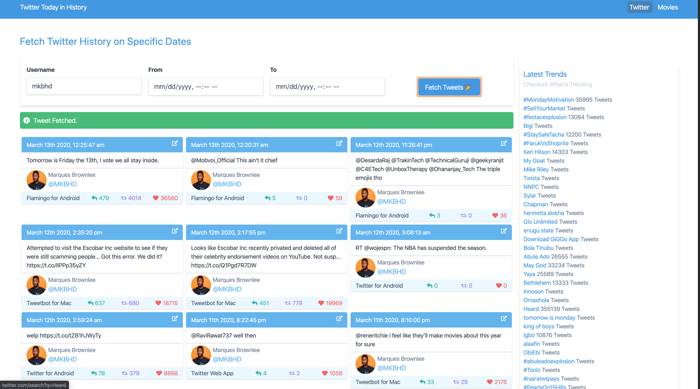
Task: Open the To date-time picker
Action: [327, 86]
